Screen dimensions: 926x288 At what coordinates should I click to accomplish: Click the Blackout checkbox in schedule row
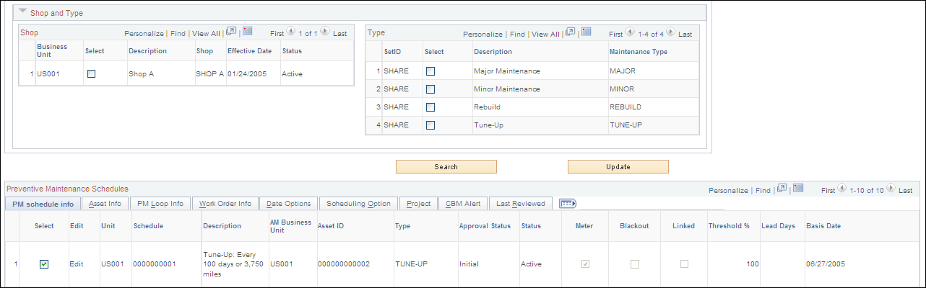pyautogui.click(x=634, y=264)
